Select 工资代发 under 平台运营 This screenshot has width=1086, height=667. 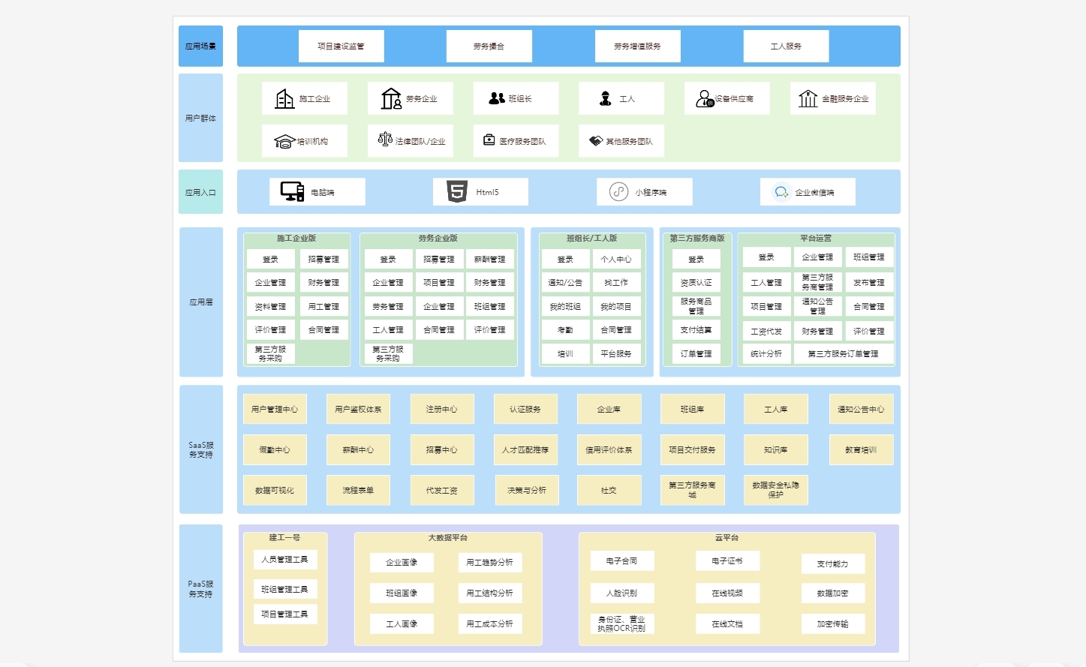[766, 331]
